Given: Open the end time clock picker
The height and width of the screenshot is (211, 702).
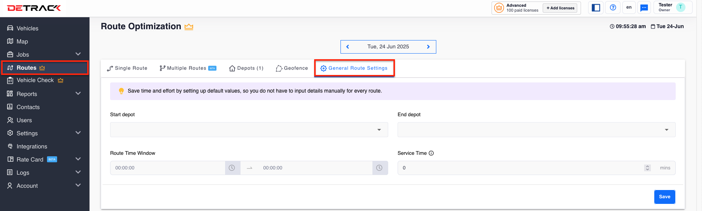Looking at the screenshot, I should 380,168.
